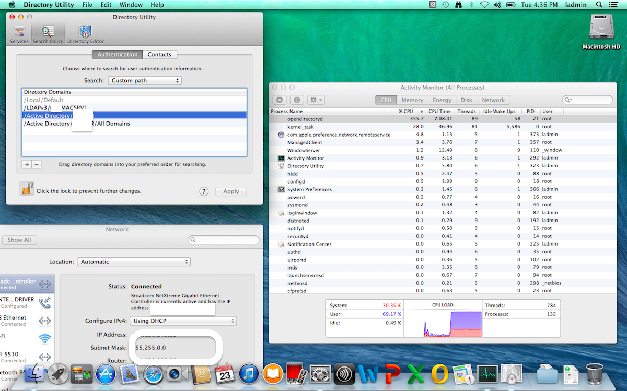Viewport: 627px width, 391px height.
Task: Launch Microsoft PowerPoint from the Dock
Action: point(392,374)
